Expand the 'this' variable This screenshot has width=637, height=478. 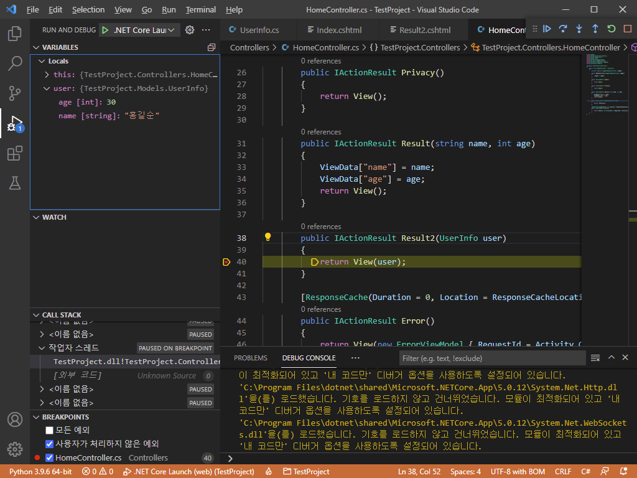click(47, 75)
